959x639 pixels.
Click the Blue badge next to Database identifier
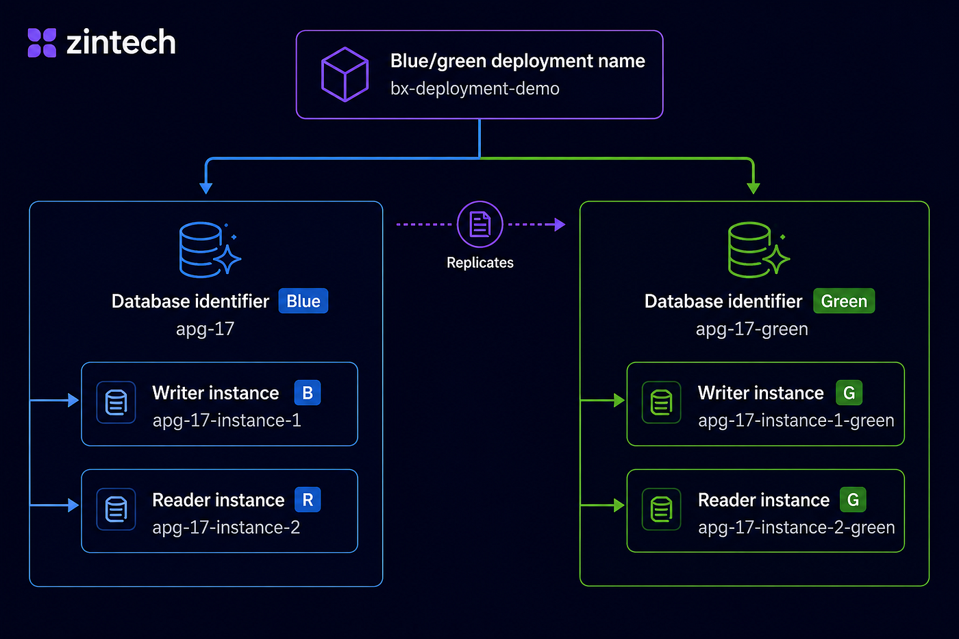click(303, 301)
